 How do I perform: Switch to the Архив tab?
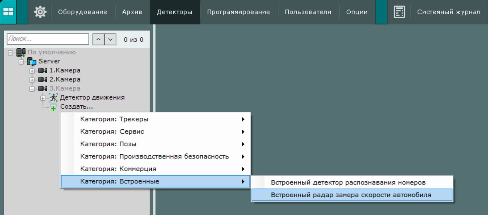click(132, 12)
